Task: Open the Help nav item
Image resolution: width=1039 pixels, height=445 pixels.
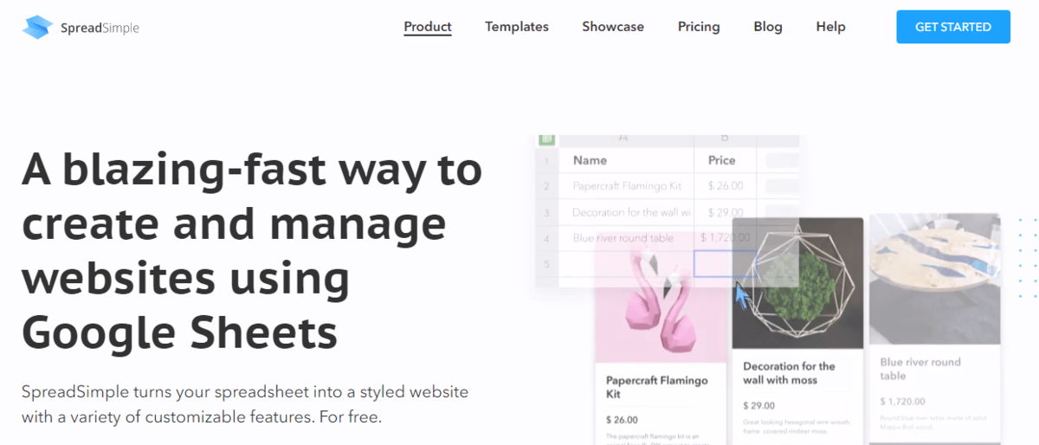Action: click(830, 27)
